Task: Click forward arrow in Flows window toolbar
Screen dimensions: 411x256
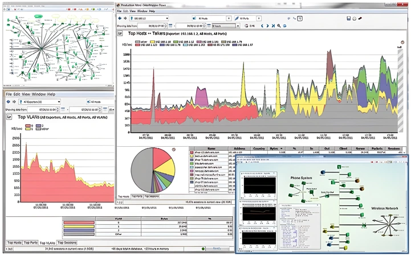Action: click(125, 18)
